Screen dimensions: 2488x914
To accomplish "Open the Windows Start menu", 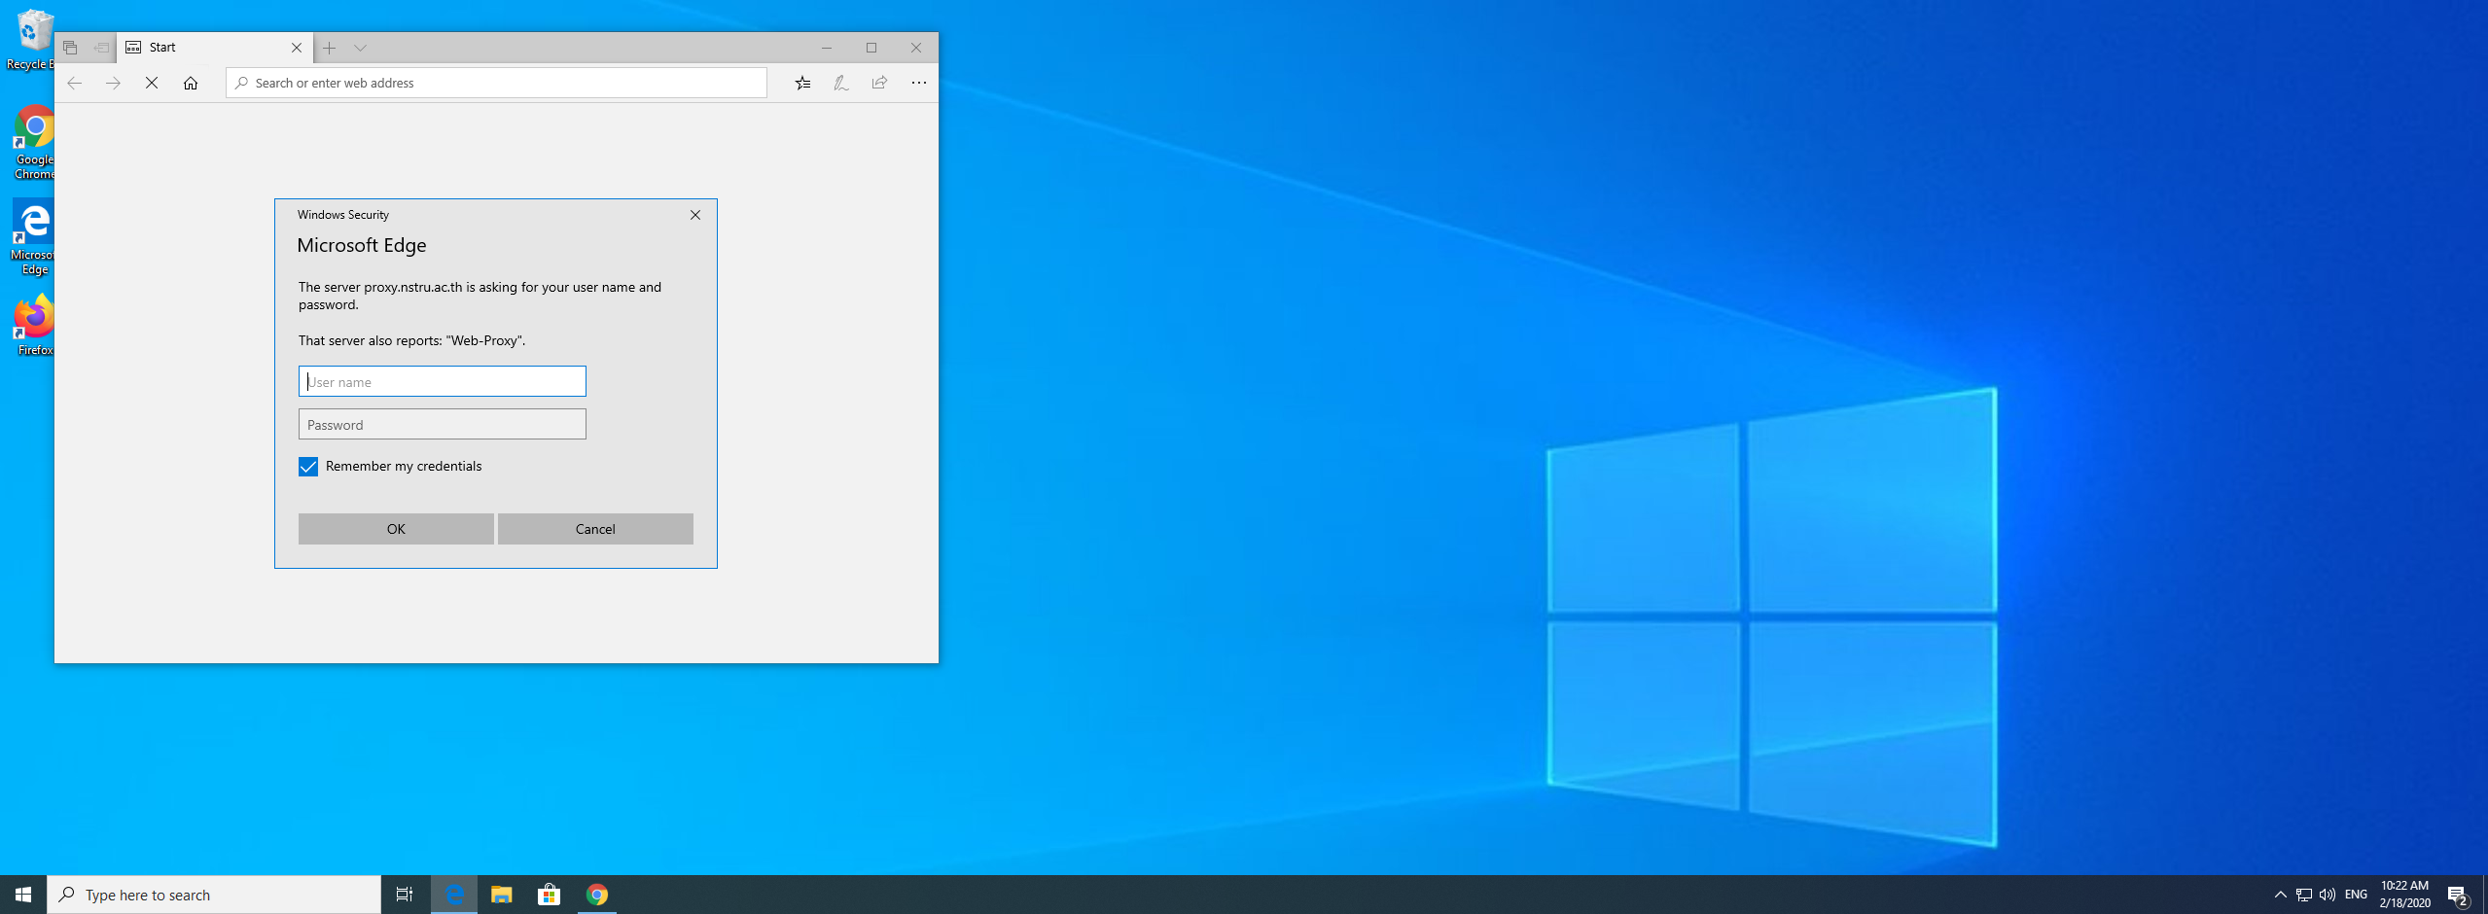I will pyautogui.click(x=23, y=895).
